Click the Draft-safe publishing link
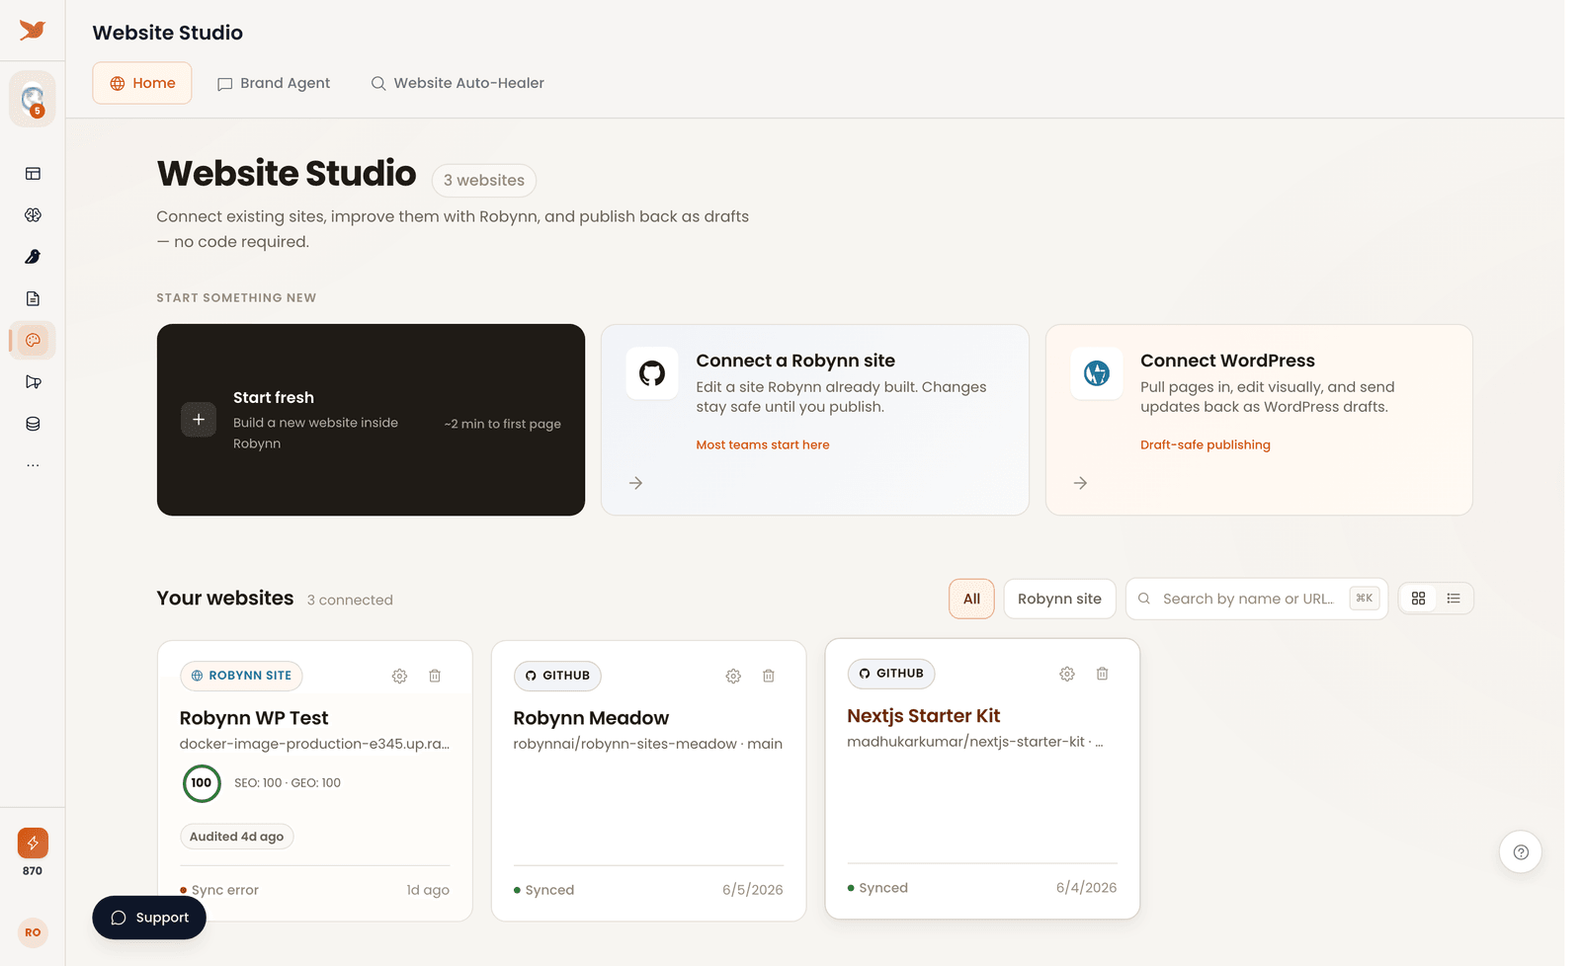Viewport: 1581px width, 966px height. [x=1206, y=444]
